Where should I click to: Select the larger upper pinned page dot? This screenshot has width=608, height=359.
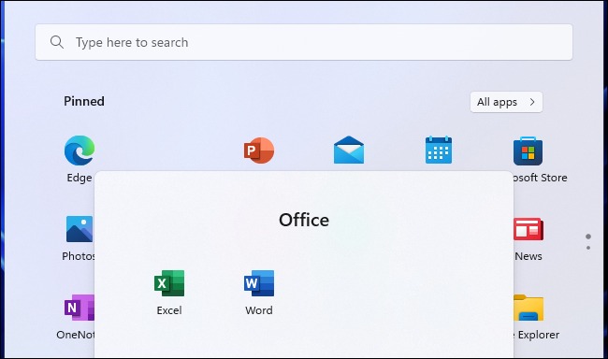click(588, 237)
